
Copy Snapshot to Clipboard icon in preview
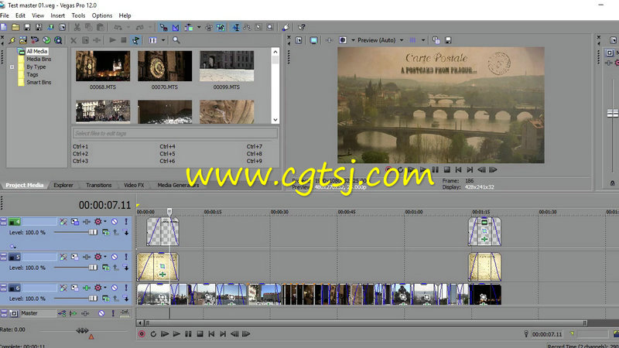click(x=436, y=40)
